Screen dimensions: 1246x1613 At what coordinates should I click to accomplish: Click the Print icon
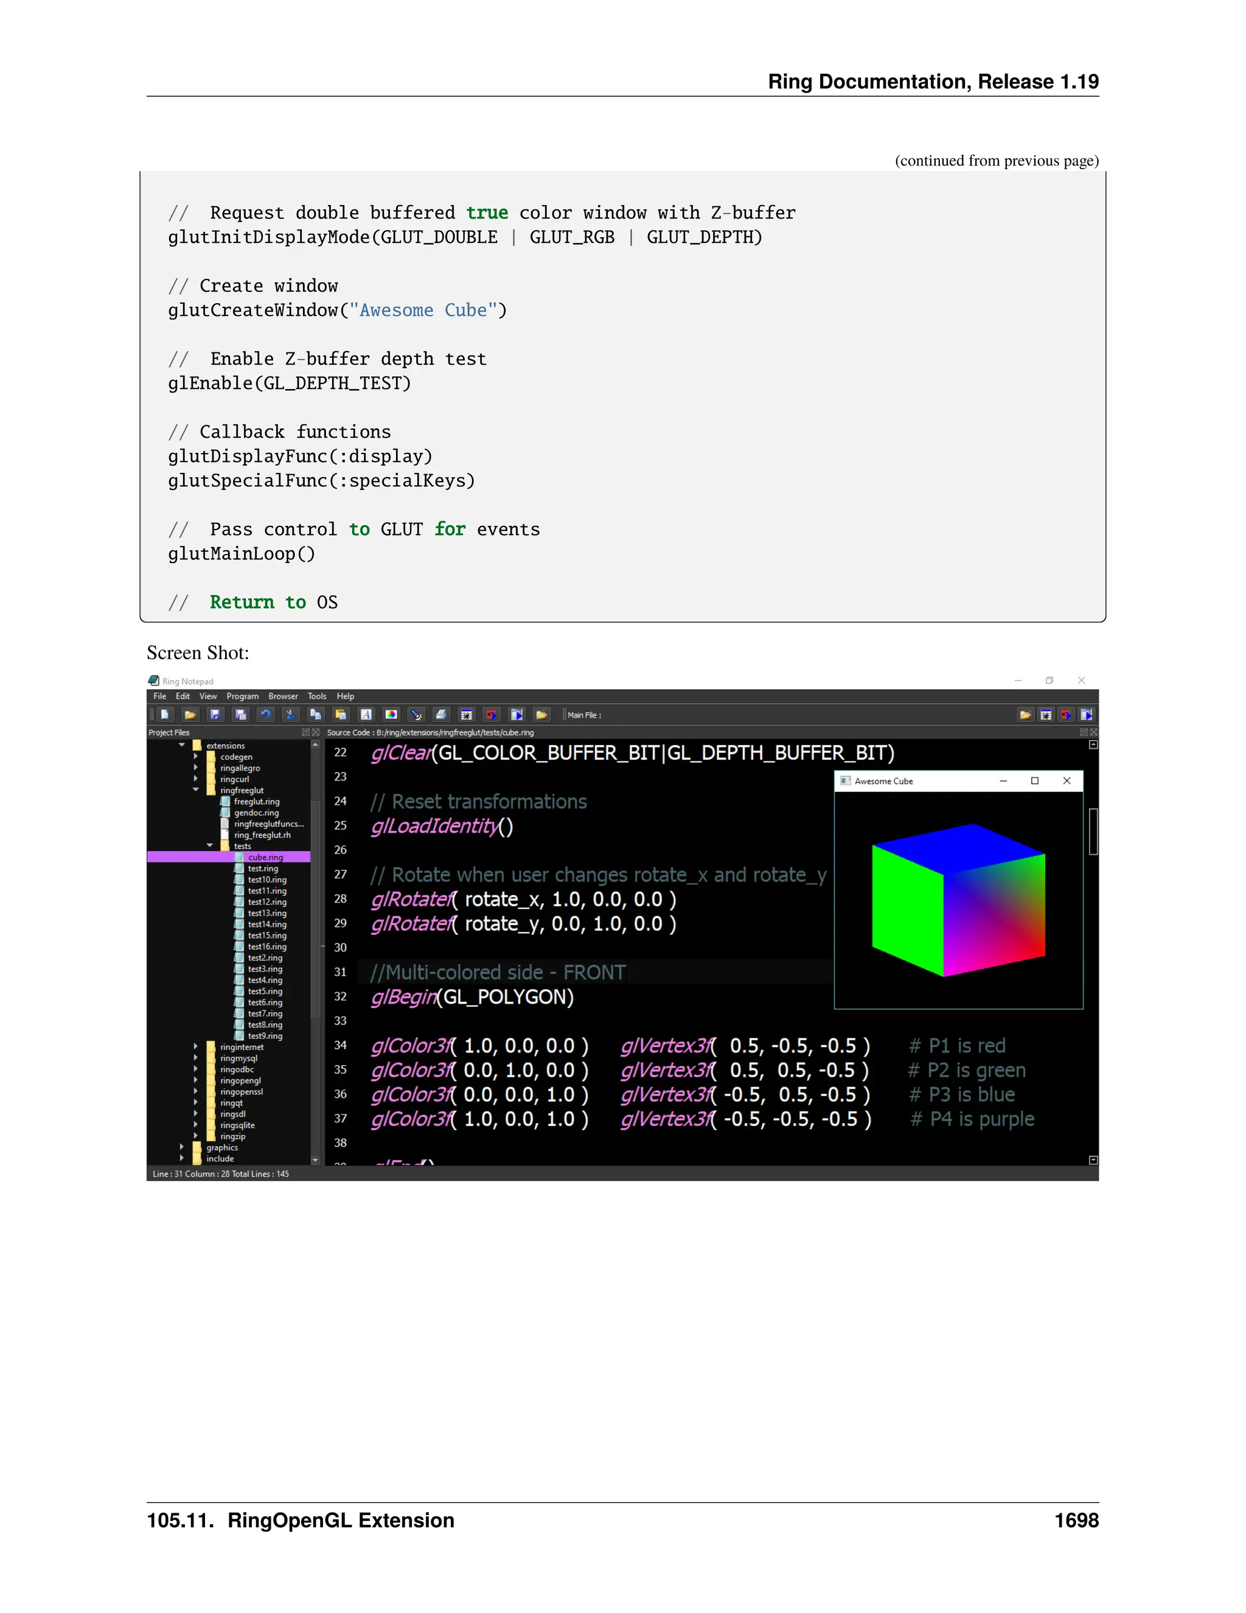[x=442, y=714]
